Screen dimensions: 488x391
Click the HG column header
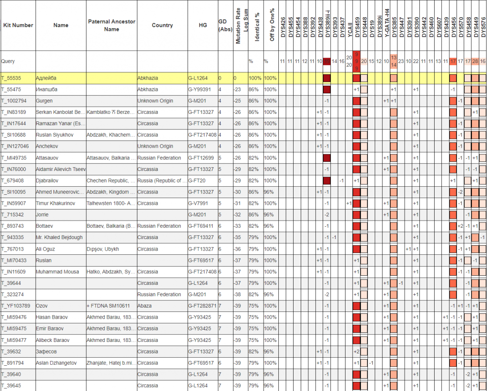click(x=203, y=25)
